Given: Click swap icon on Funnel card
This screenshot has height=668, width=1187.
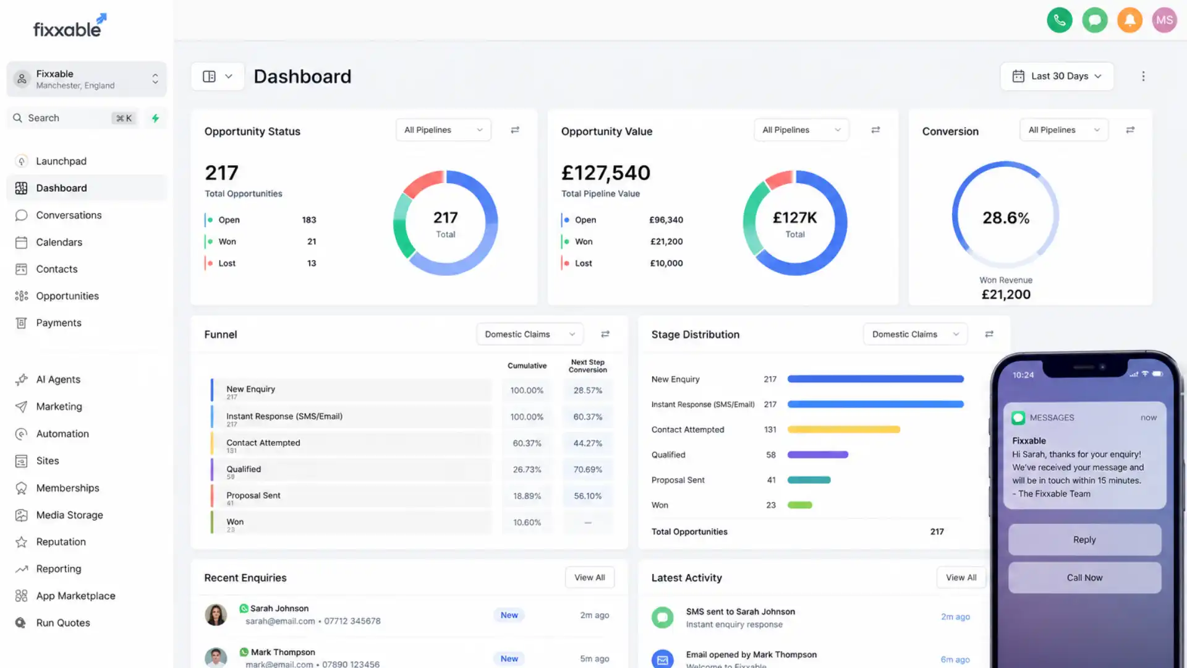Looking at the screenshot, I should (605, 334).
